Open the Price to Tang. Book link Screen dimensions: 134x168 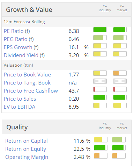(27, 83)
